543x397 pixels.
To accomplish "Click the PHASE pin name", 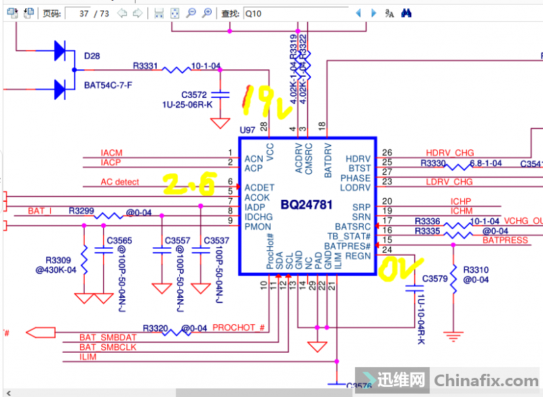I will [356, 178].
